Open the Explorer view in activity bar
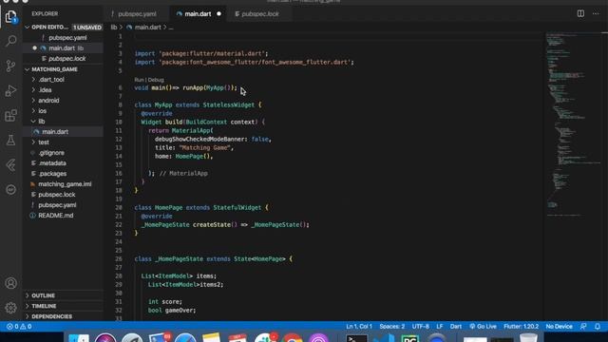 pos(10,17)
